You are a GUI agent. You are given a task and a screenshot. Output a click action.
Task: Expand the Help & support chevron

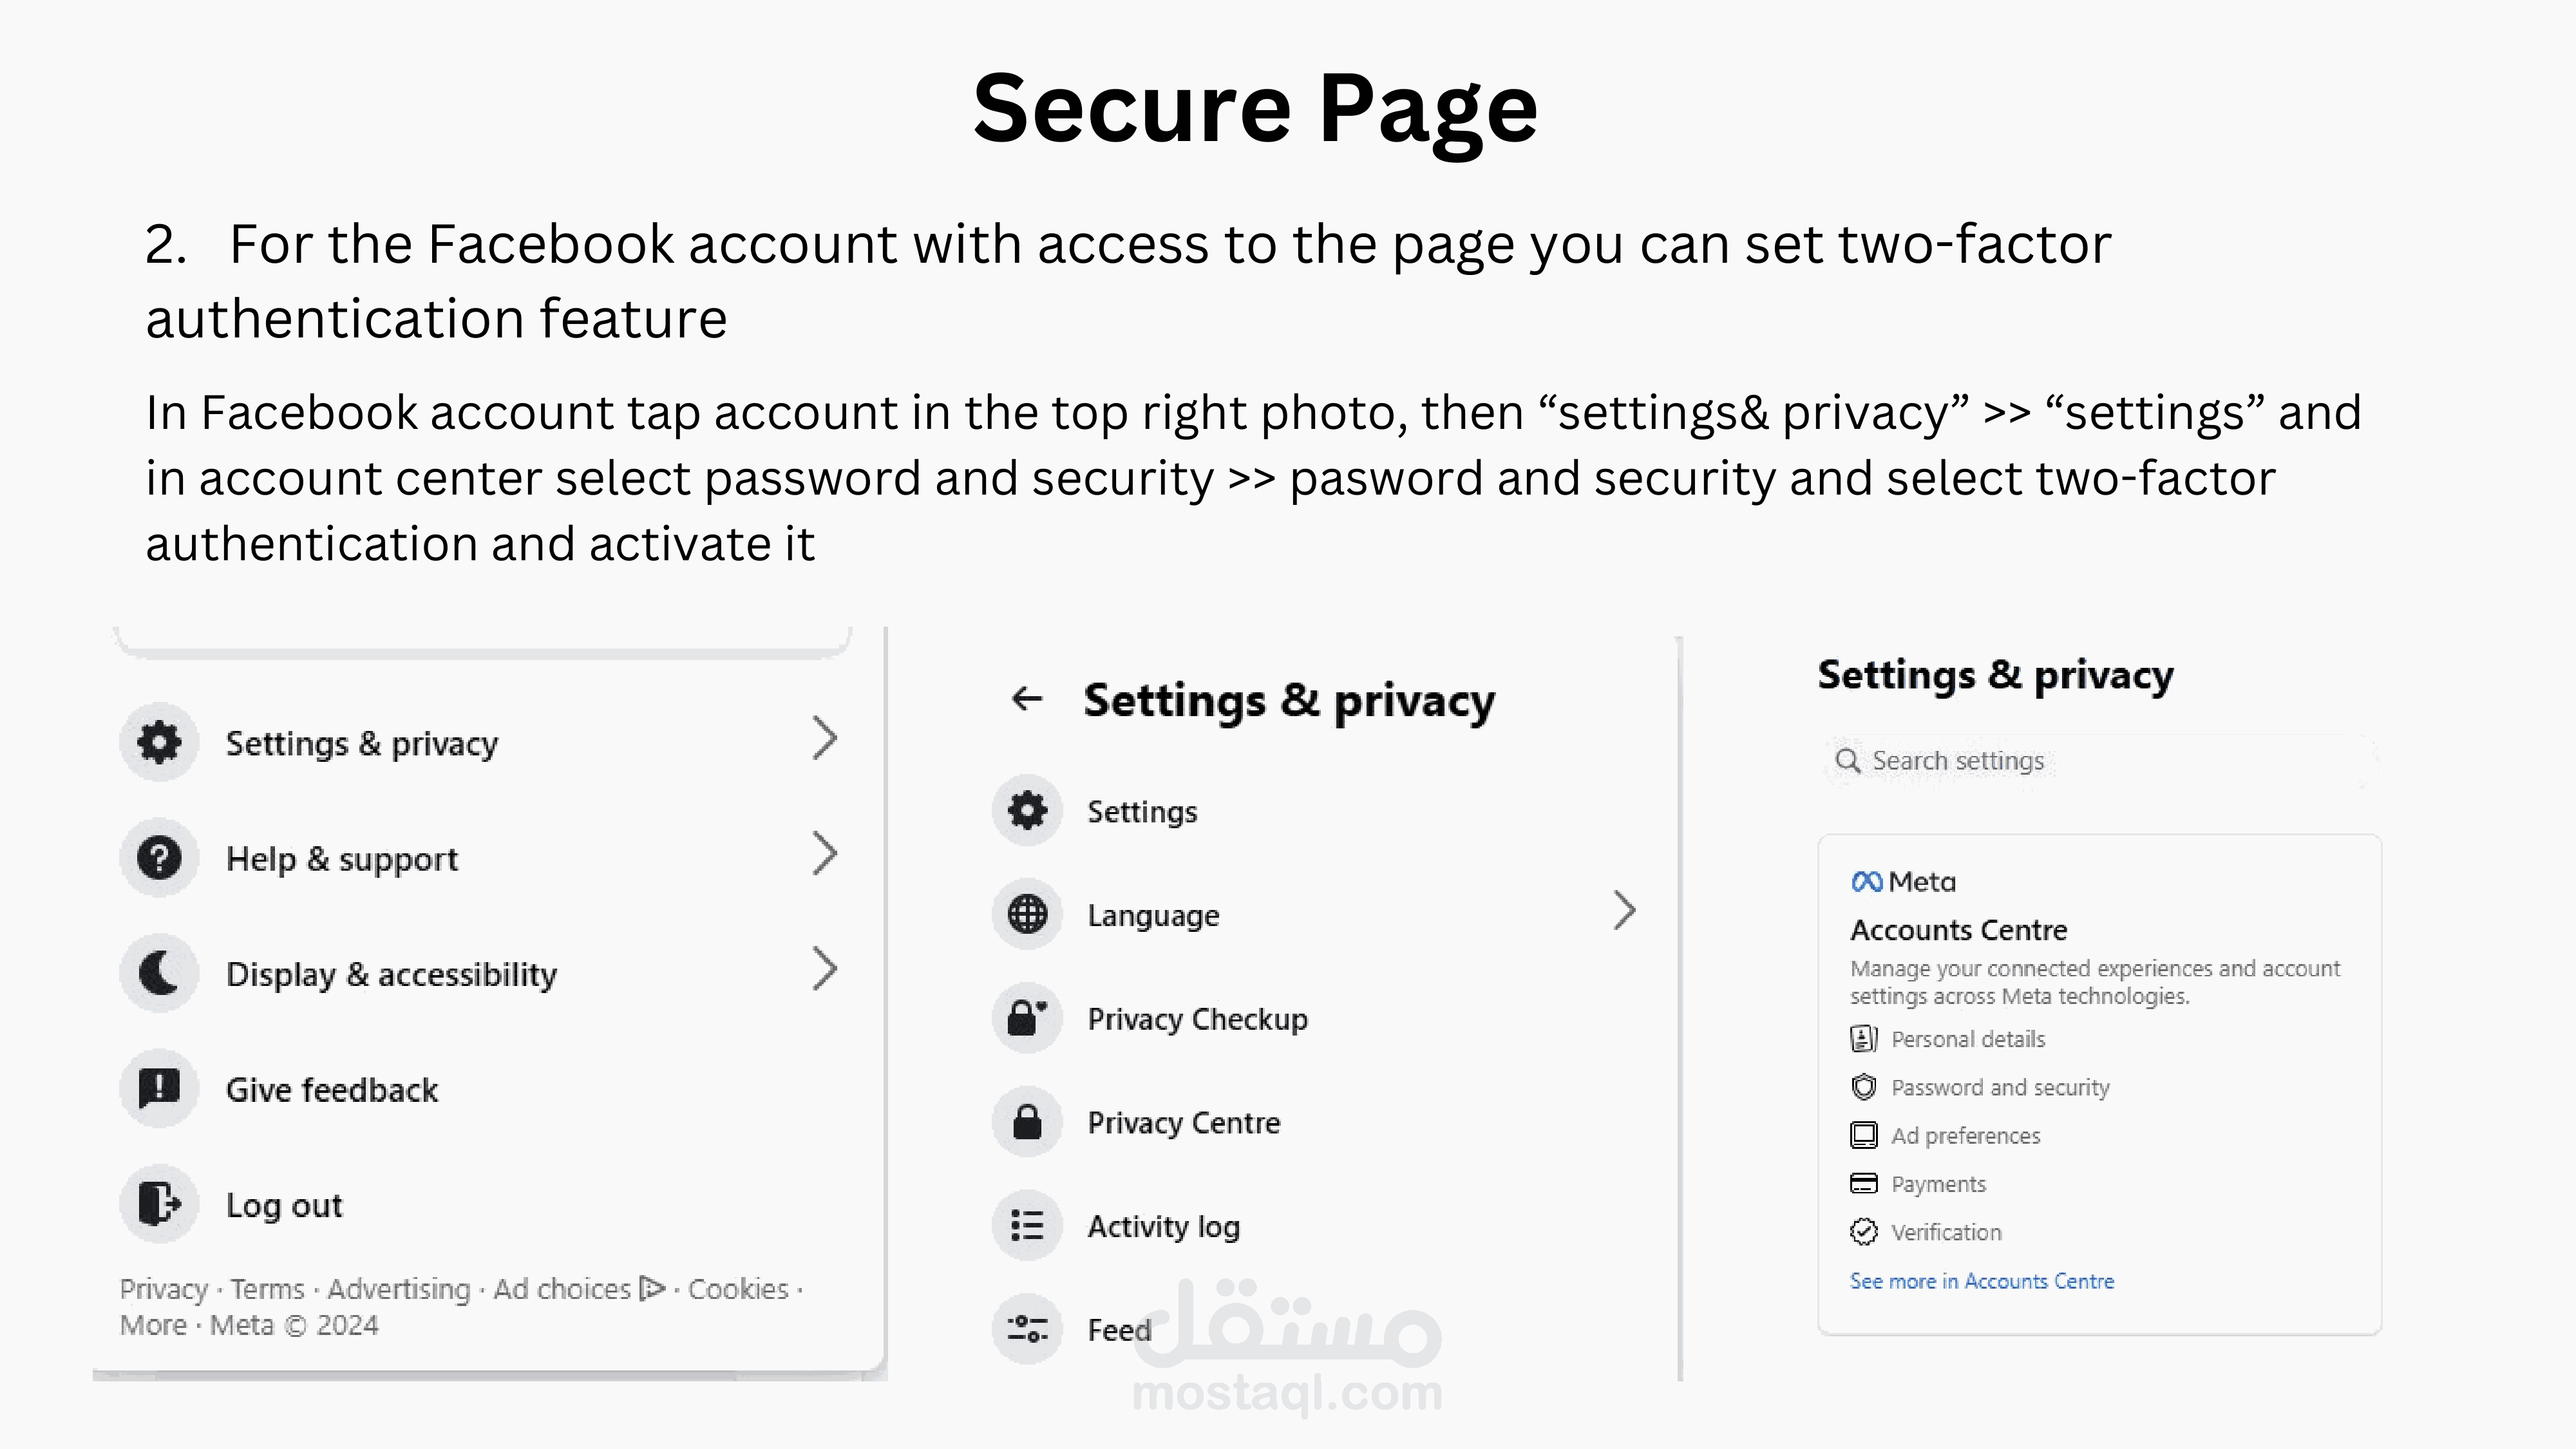pos(824,854)
